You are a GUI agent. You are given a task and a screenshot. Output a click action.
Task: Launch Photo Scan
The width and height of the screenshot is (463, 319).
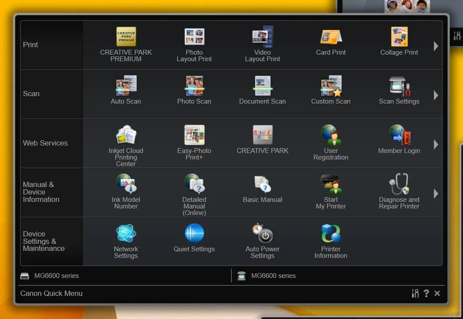(194, 90)
